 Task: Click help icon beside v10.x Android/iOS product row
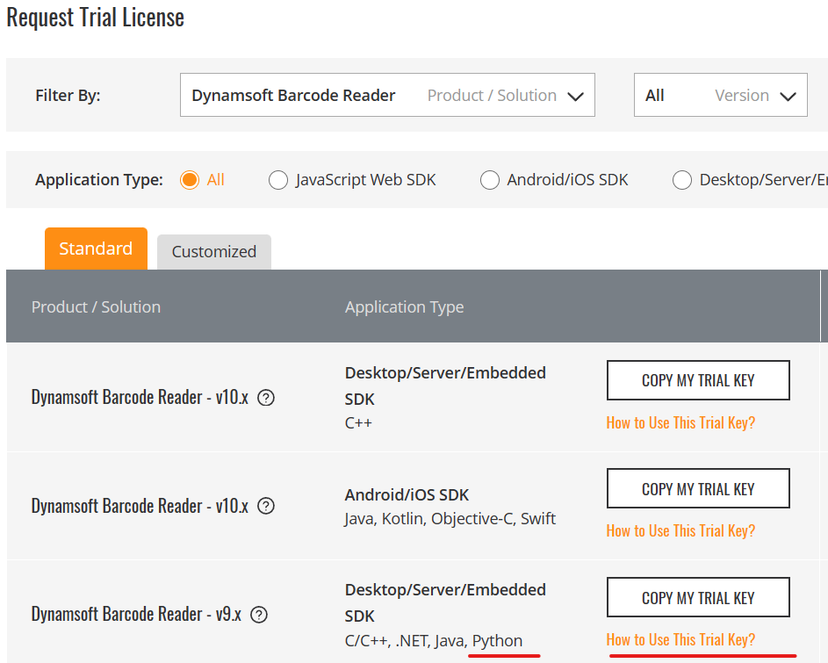pyautogui.click(x=266, y=507)
